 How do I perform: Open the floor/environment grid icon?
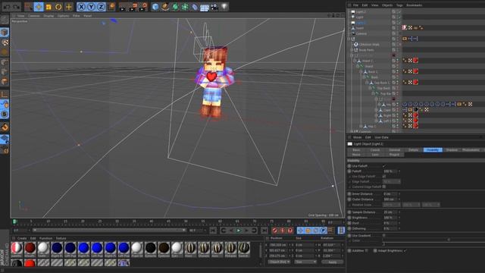(x=205, y=7)
